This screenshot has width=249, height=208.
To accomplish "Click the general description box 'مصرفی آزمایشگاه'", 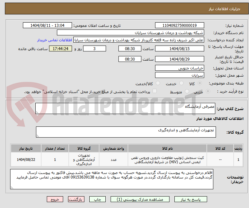I will (125, 108).
